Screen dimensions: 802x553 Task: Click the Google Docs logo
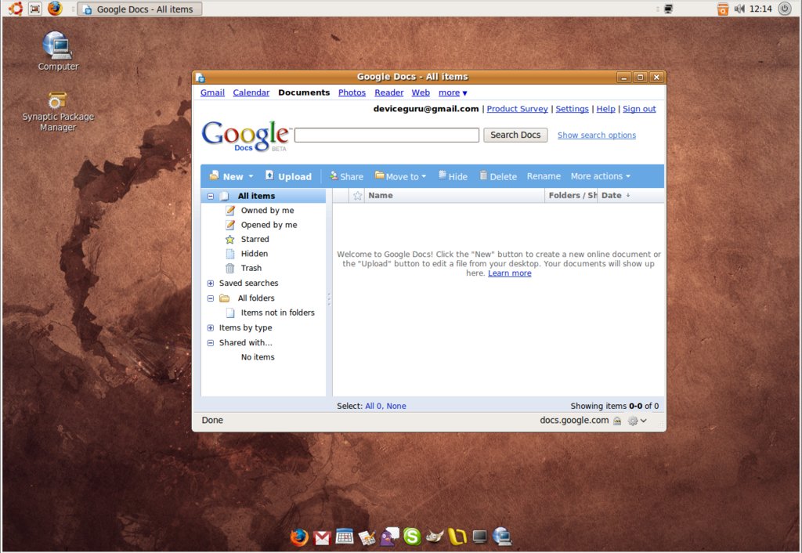[246, 136]
